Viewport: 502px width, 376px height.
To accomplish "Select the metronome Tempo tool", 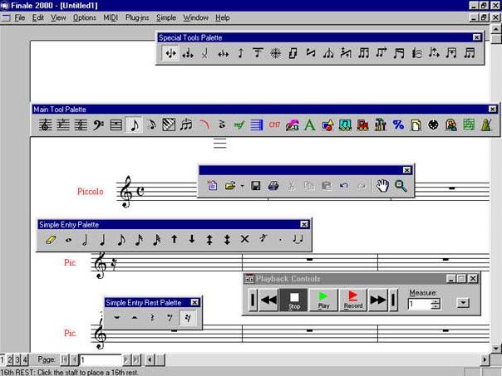I will click(x=487, y=125).
